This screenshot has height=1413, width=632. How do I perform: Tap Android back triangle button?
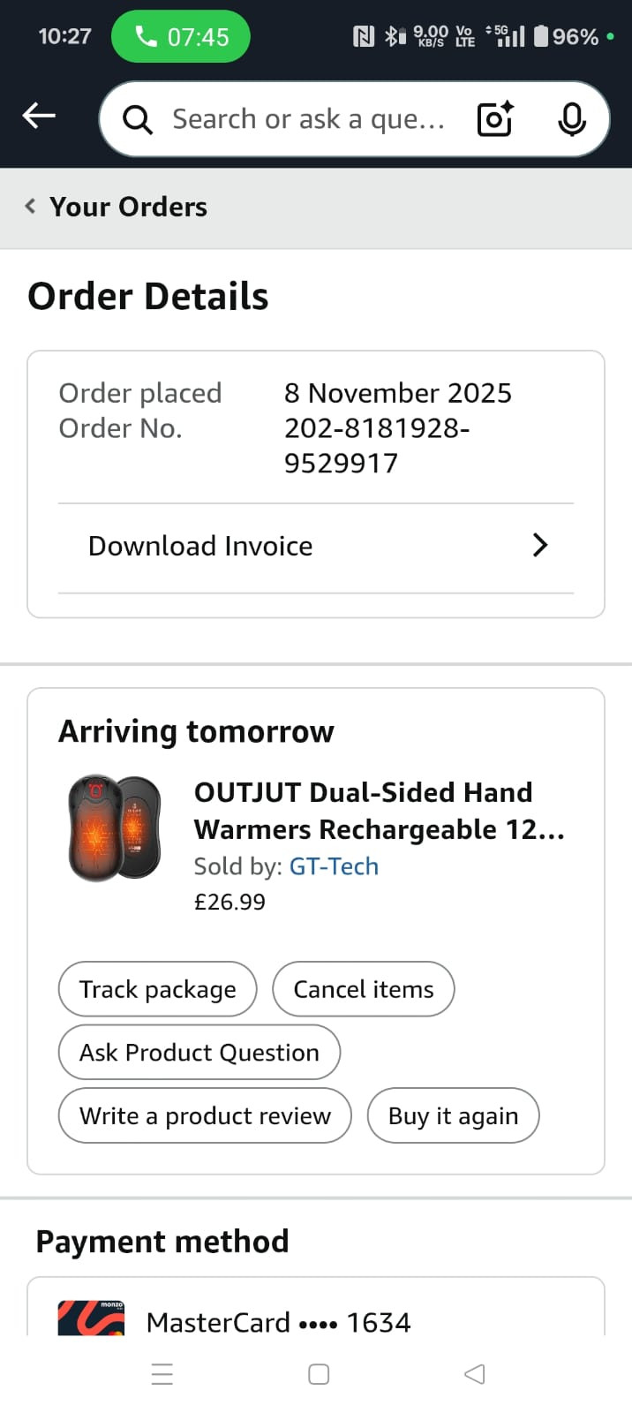474,1374
